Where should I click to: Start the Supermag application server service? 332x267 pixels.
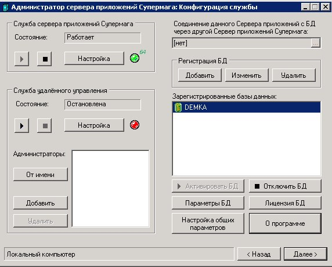[x=22, y=59]
